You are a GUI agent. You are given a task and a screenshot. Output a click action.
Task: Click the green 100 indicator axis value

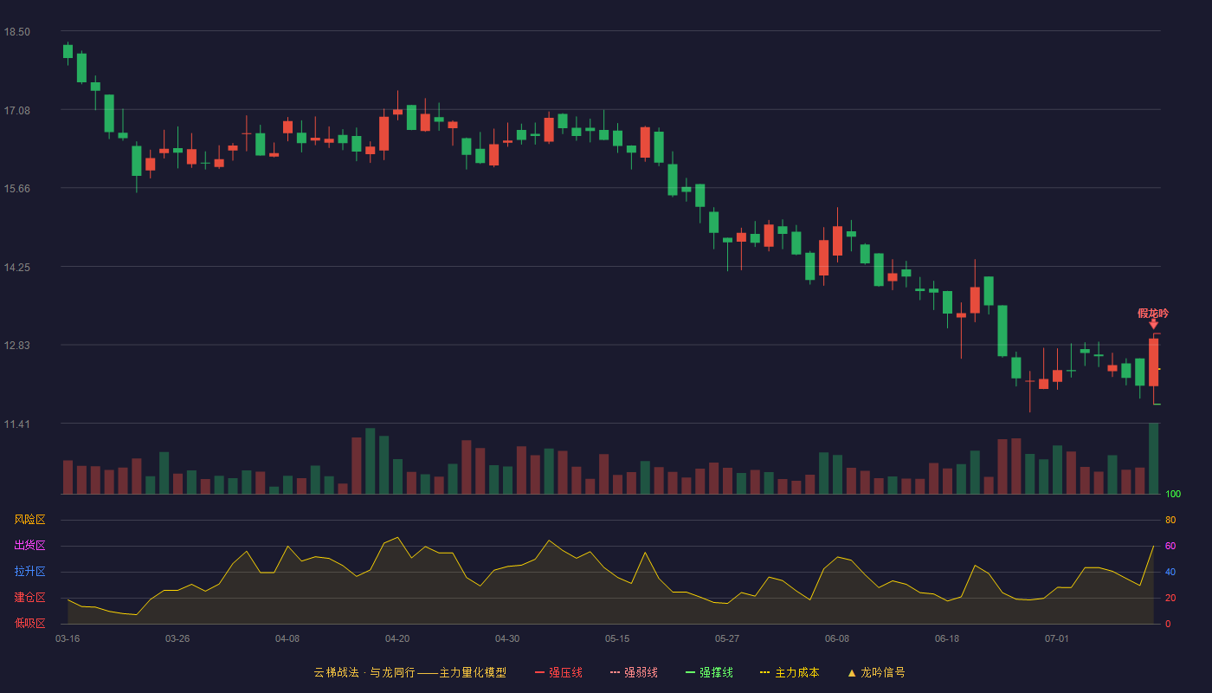1173,495
